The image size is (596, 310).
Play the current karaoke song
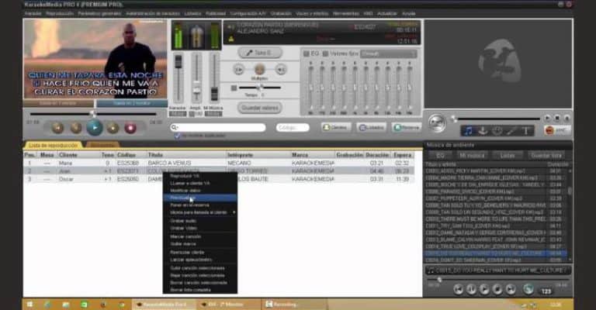(94, 128)
